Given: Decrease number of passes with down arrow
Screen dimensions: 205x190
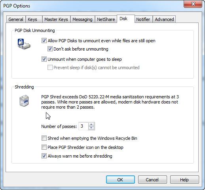Looking at the screenshot, I should click(x=91, y=128).
